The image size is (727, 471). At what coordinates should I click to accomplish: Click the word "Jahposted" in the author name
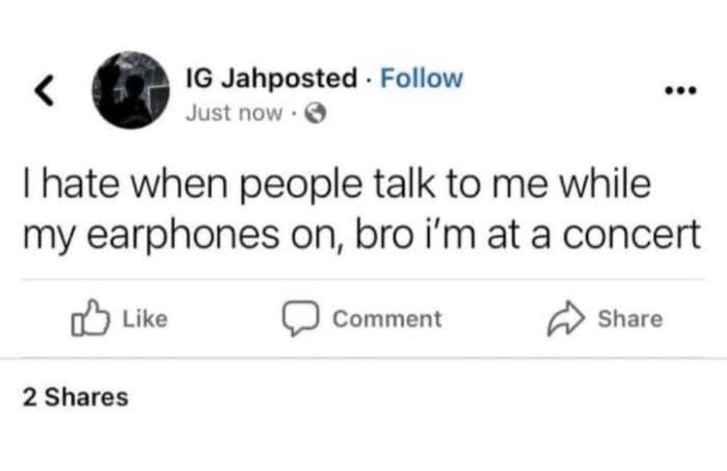pos(289,79)
